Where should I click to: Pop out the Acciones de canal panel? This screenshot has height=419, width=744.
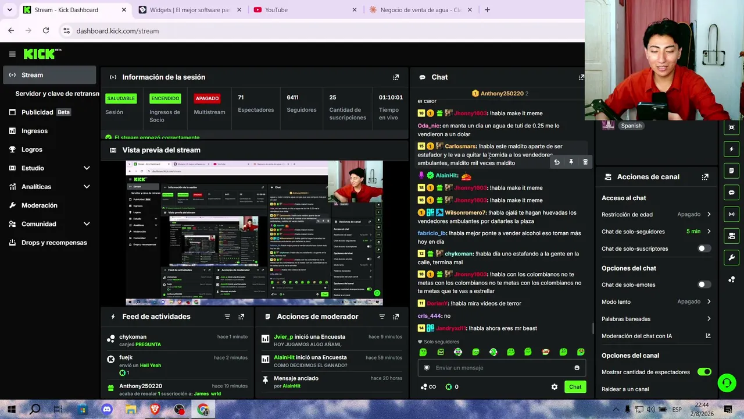tap(705, 177)
